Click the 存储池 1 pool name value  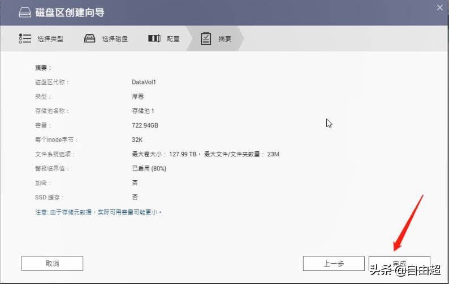click(143, 111)
